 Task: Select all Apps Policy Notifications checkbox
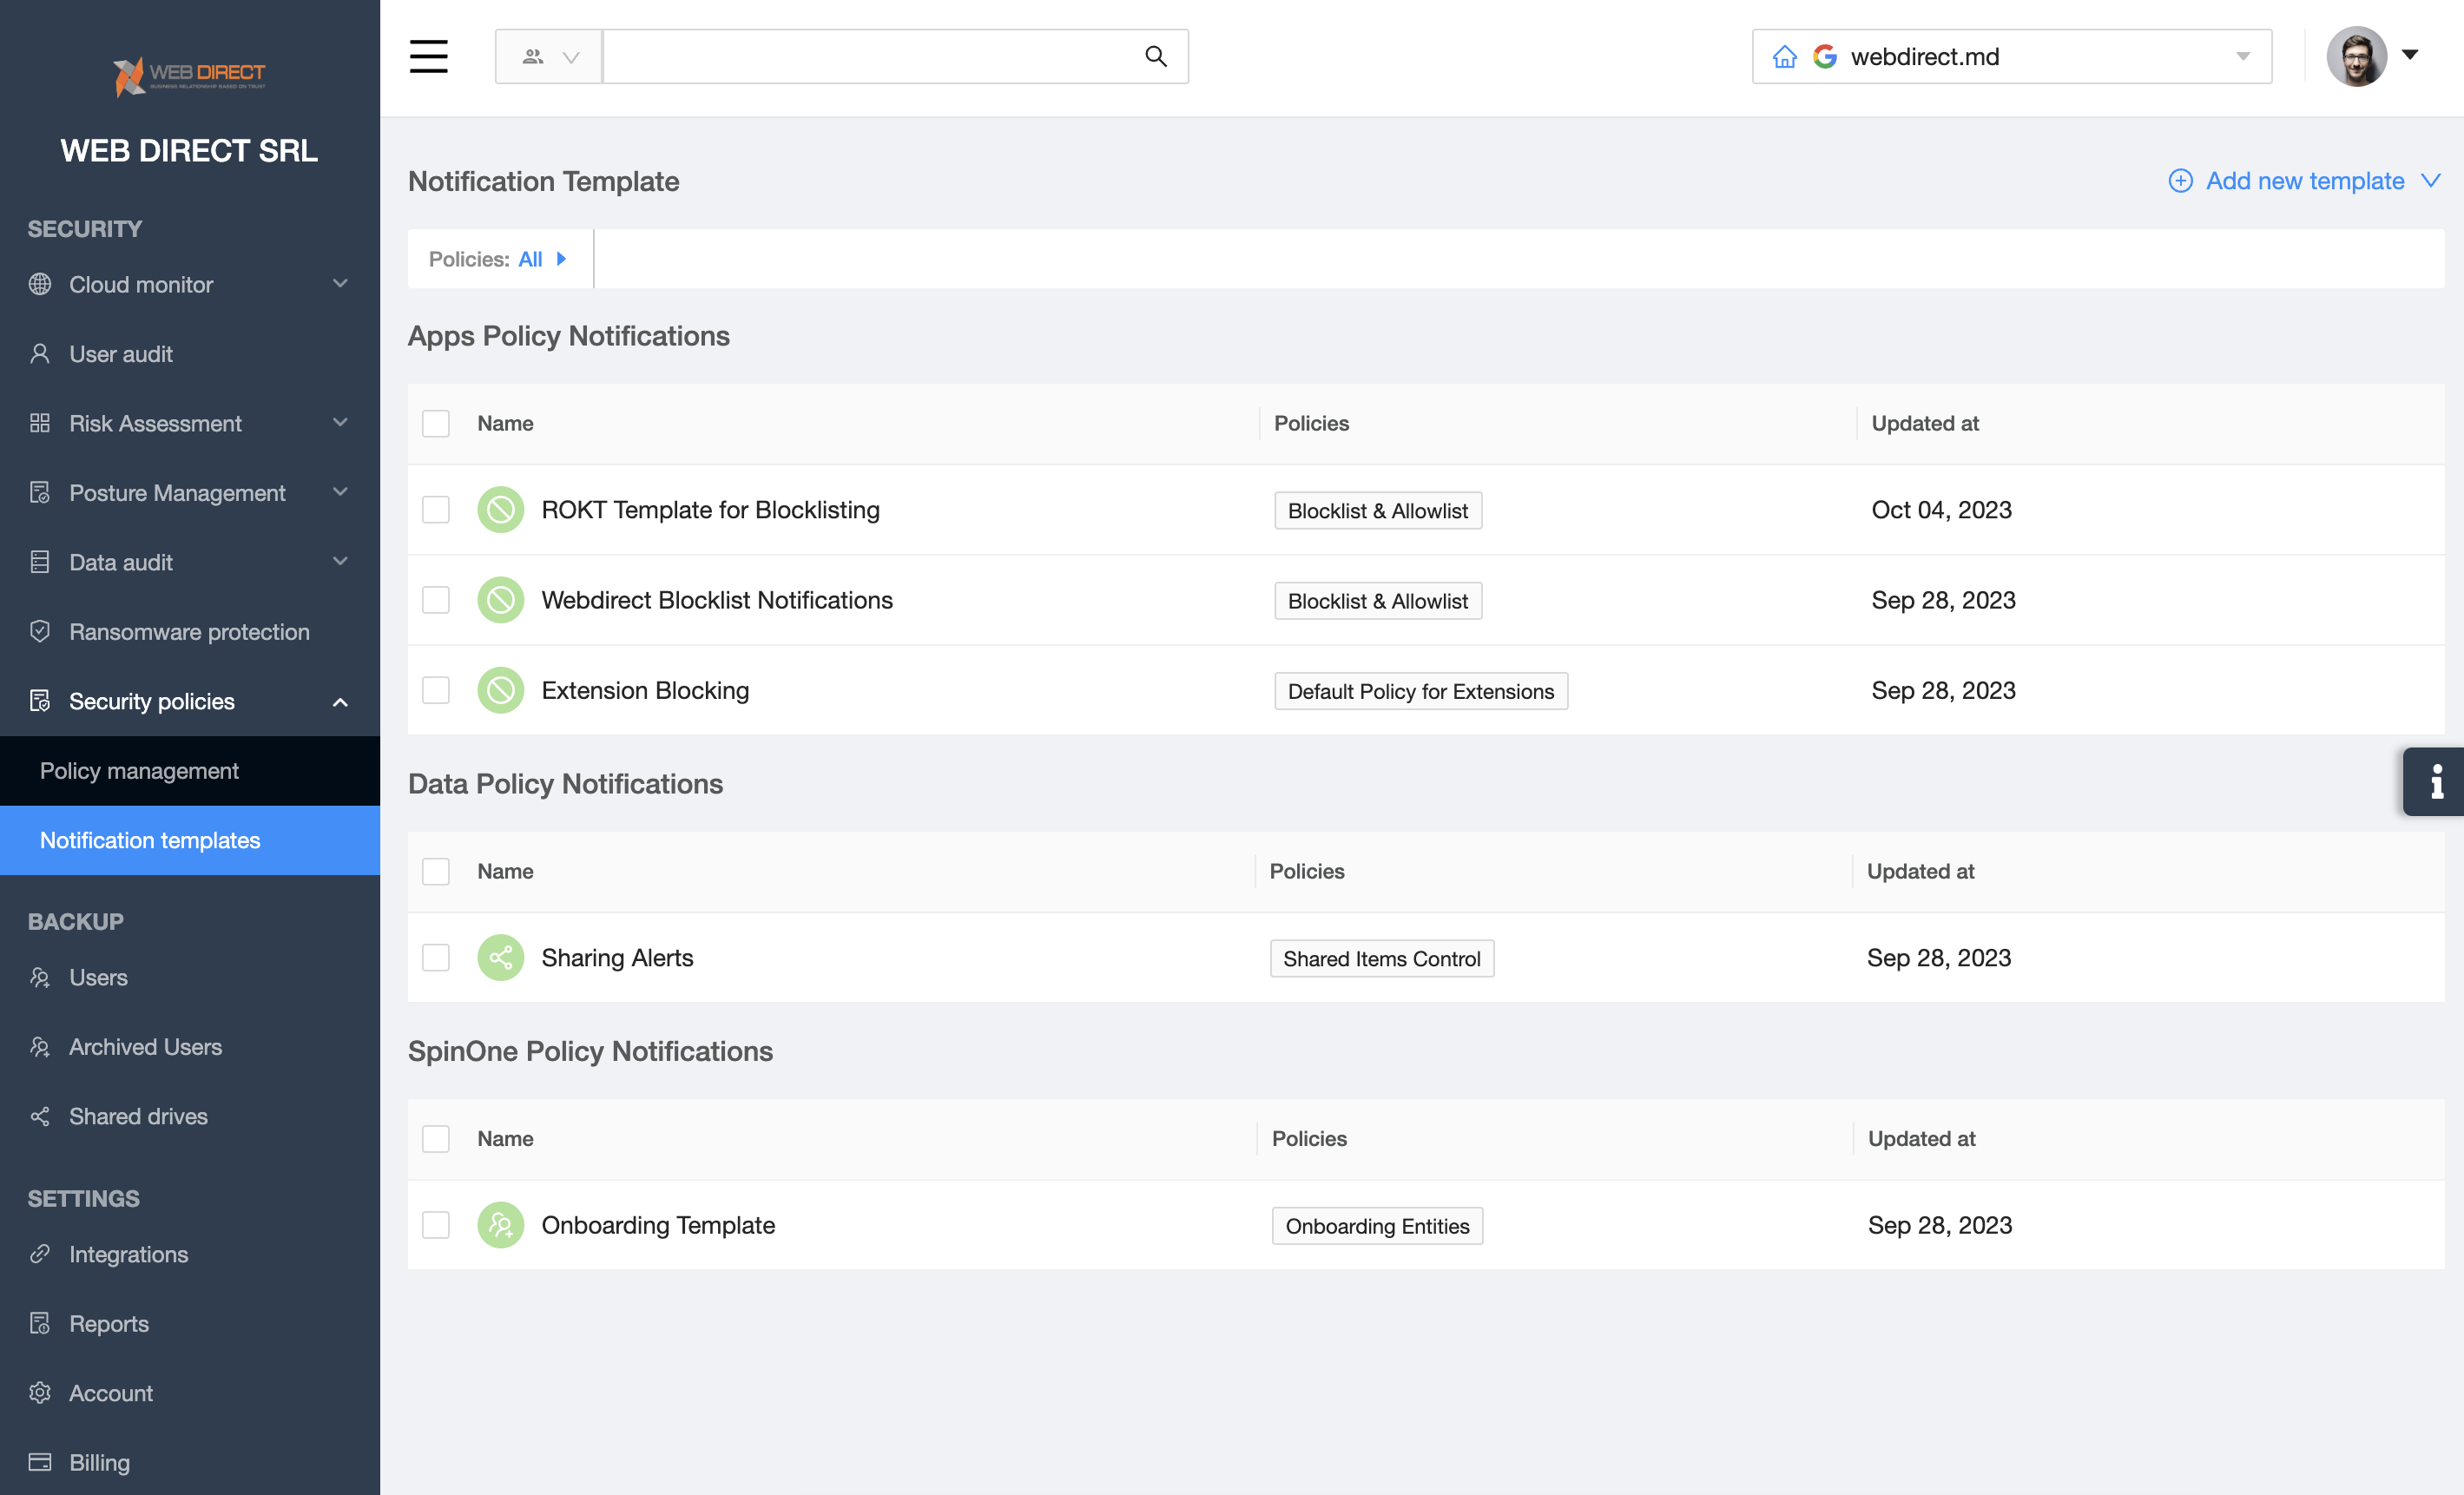click(435, 423)
